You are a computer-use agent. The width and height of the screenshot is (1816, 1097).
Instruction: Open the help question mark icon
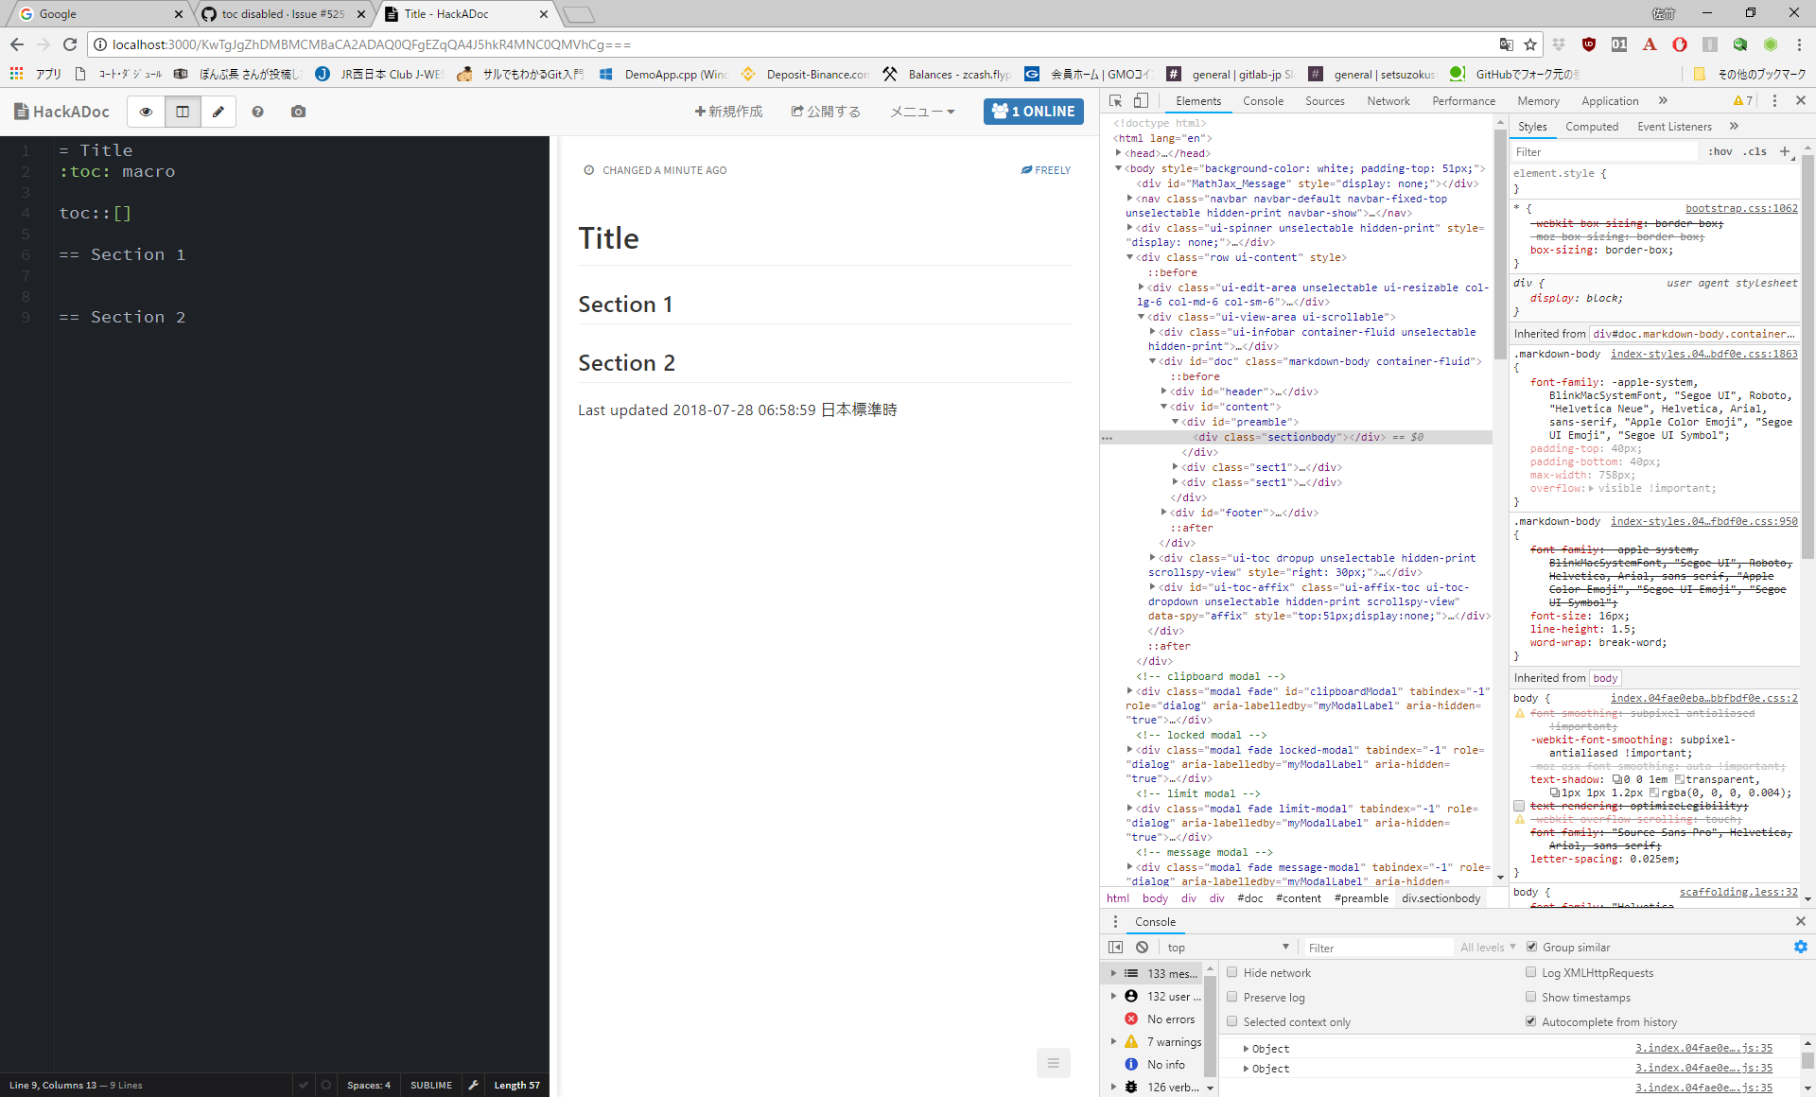(258, 112)
